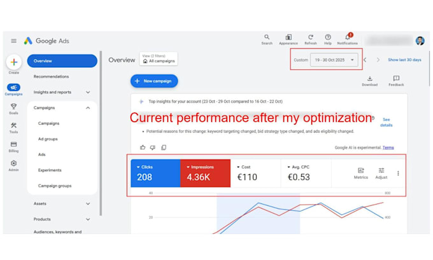Click the Overview page heading

pyautogui.click(x=122, y=60)
